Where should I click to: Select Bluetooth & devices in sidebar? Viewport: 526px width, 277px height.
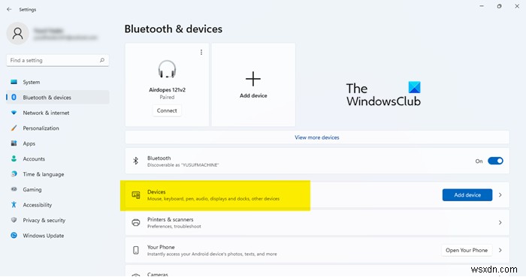(x=58, y=98)
